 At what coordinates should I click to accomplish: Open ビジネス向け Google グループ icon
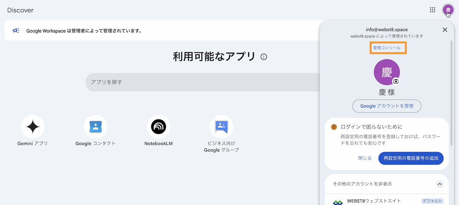(x=221, y=127)
